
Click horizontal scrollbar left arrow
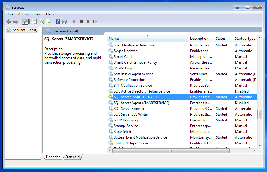[x=109, y=150]
